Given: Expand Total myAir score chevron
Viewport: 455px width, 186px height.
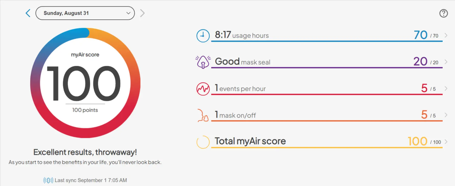Looking at the screenshot, I should 446,142.
